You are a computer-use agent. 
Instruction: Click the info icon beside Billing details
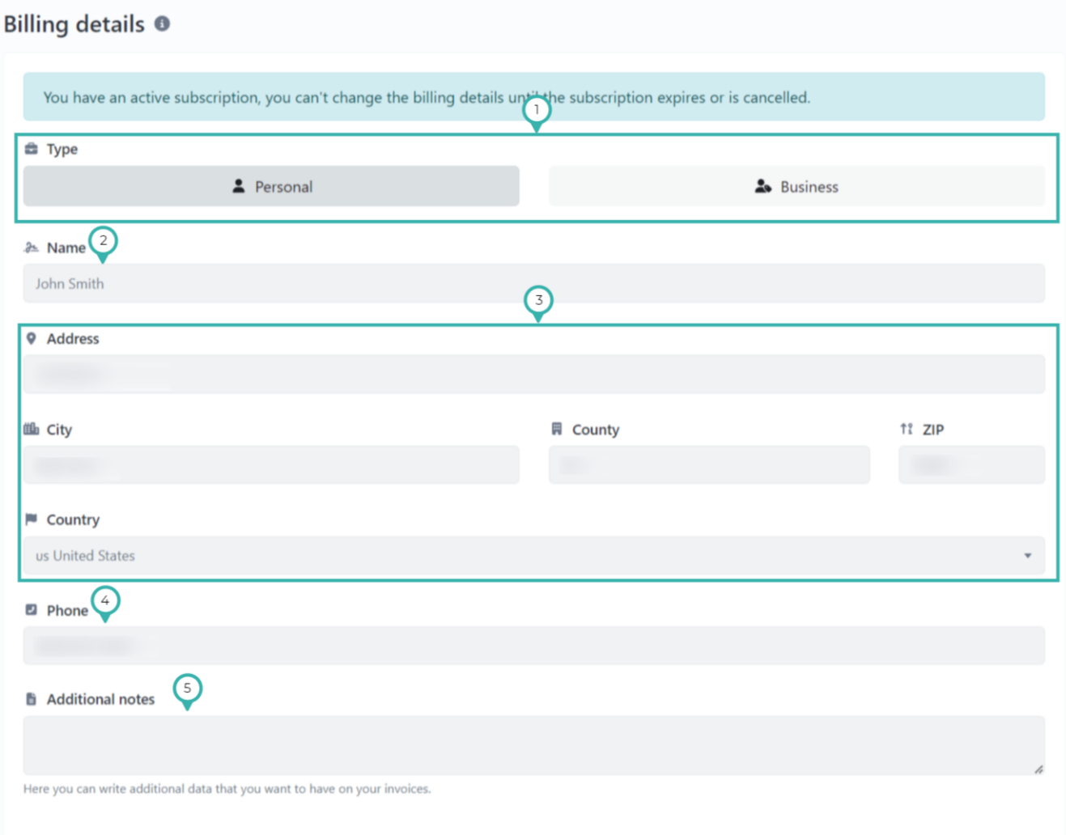point(161,23)
